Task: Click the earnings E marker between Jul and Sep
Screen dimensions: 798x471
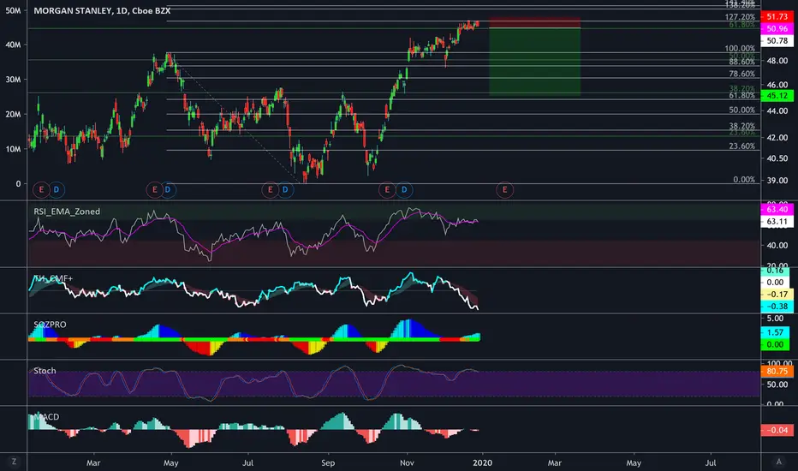Action: [x=271, y=190]
